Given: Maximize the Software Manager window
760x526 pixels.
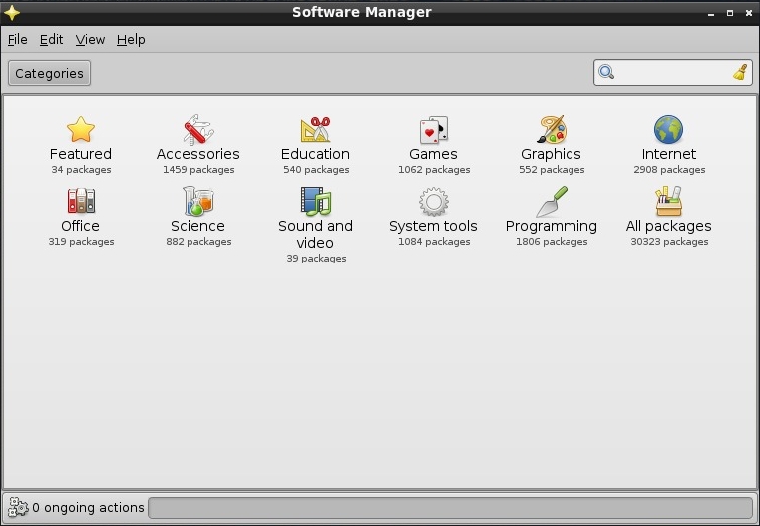Looking at the screenshot, I should pos(730,13).
